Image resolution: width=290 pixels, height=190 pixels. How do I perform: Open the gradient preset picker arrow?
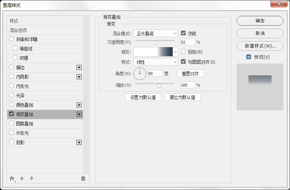click(175, 52)
